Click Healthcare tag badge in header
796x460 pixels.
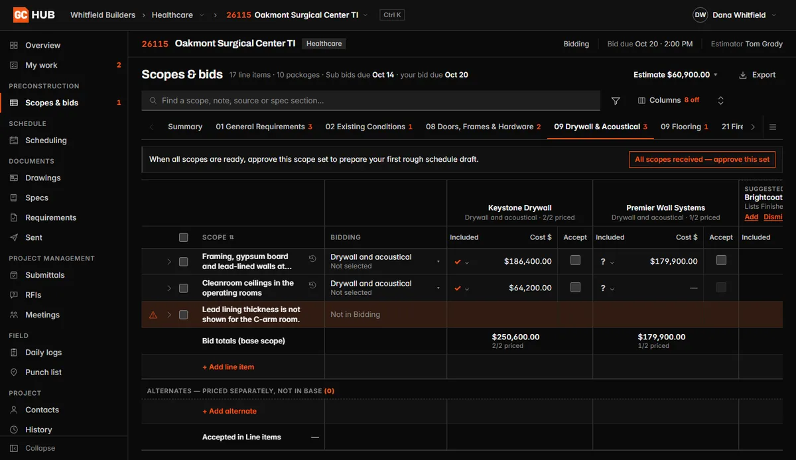(324, 44)
